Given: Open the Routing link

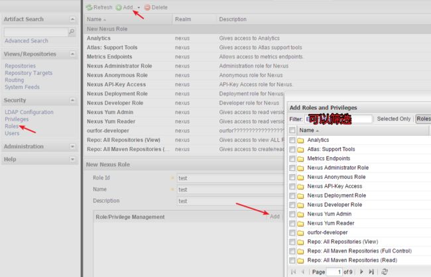Looking at the screenshot, I should (x=15, y=80).
